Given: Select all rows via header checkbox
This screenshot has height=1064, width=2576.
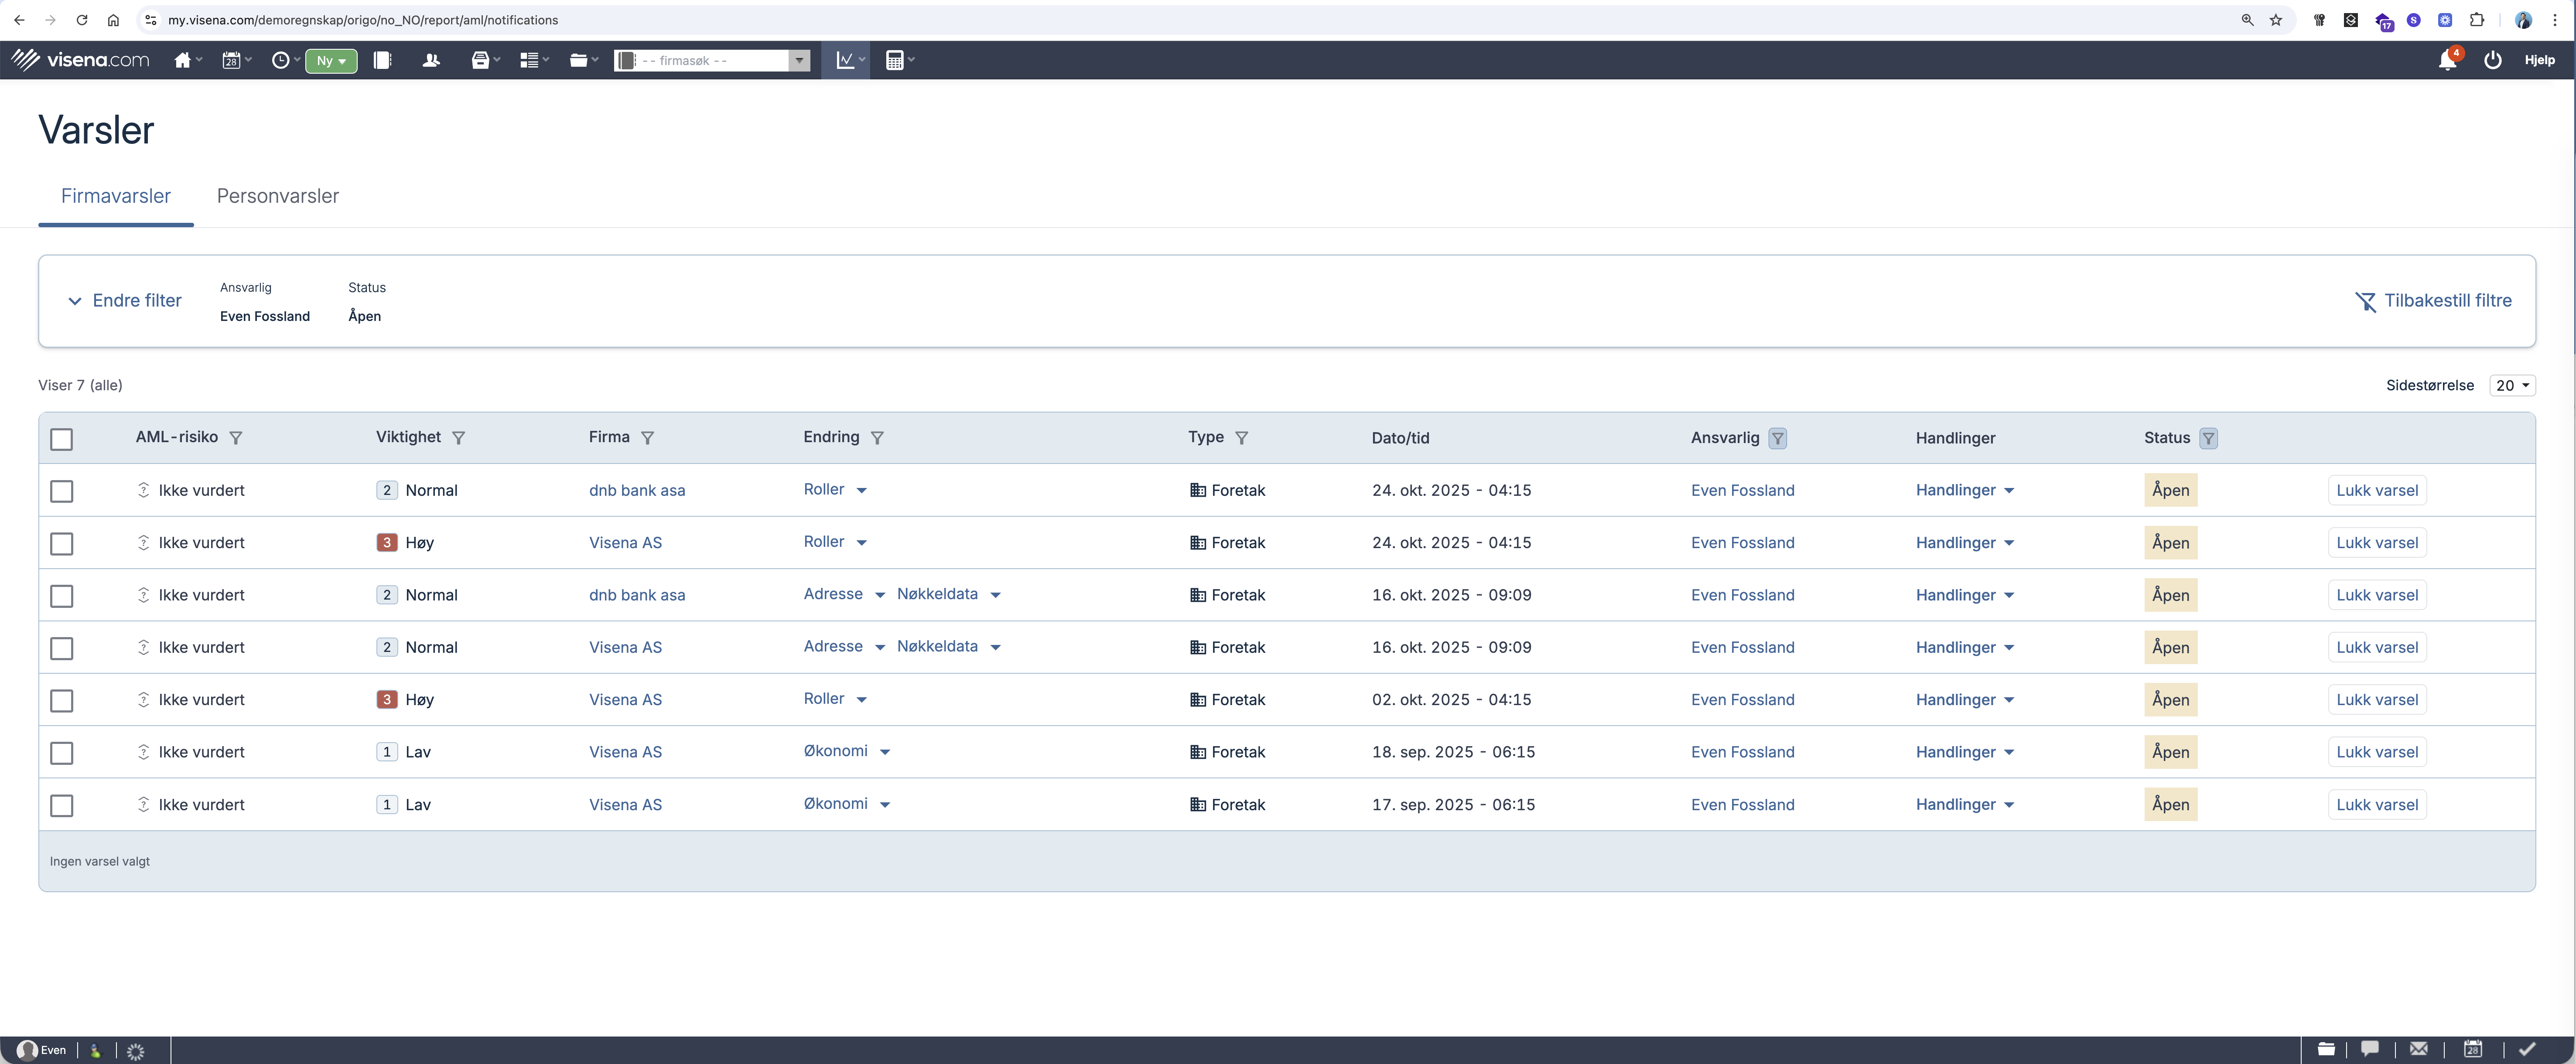Looking at the screenshot, I should click(x=61, y=439).
